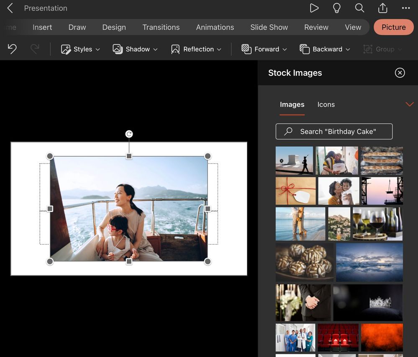418x357 pixels.
Task: Open the Transitions tab
Action: (161, 27)
